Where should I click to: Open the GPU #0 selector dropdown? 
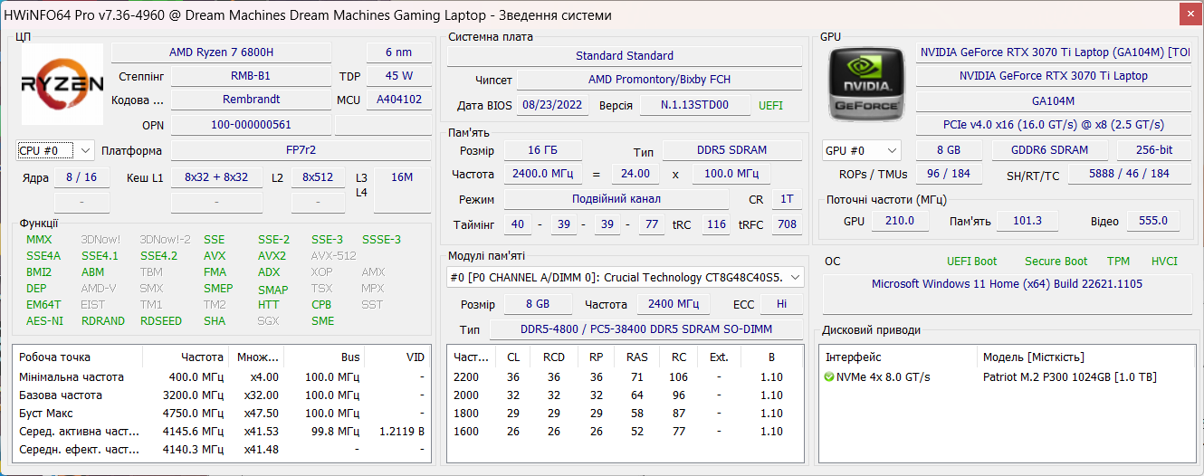pos(862,150)
